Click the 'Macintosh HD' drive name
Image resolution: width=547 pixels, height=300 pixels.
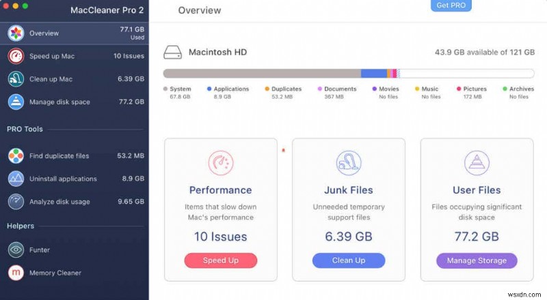tap(217, 52)
